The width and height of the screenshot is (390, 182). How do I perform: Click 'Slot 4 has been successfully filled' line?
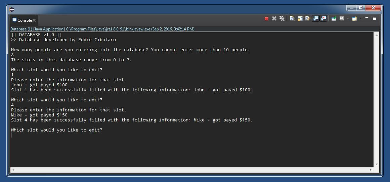132,120
